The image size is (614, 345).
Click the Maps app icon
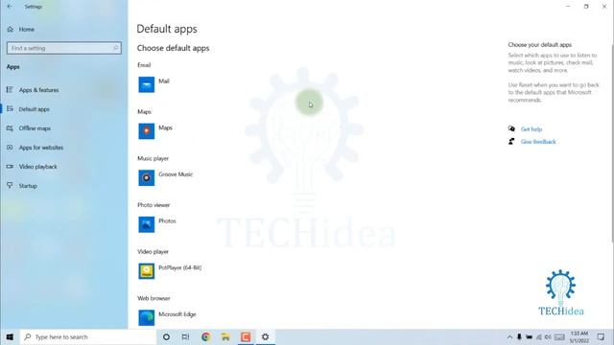coord(147,131)
